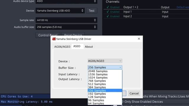The height and width of the screenshot is (106, 189).
Task: Collapse the Buffer Size 256 Samples combo box
Action: (x=105, y=67)
